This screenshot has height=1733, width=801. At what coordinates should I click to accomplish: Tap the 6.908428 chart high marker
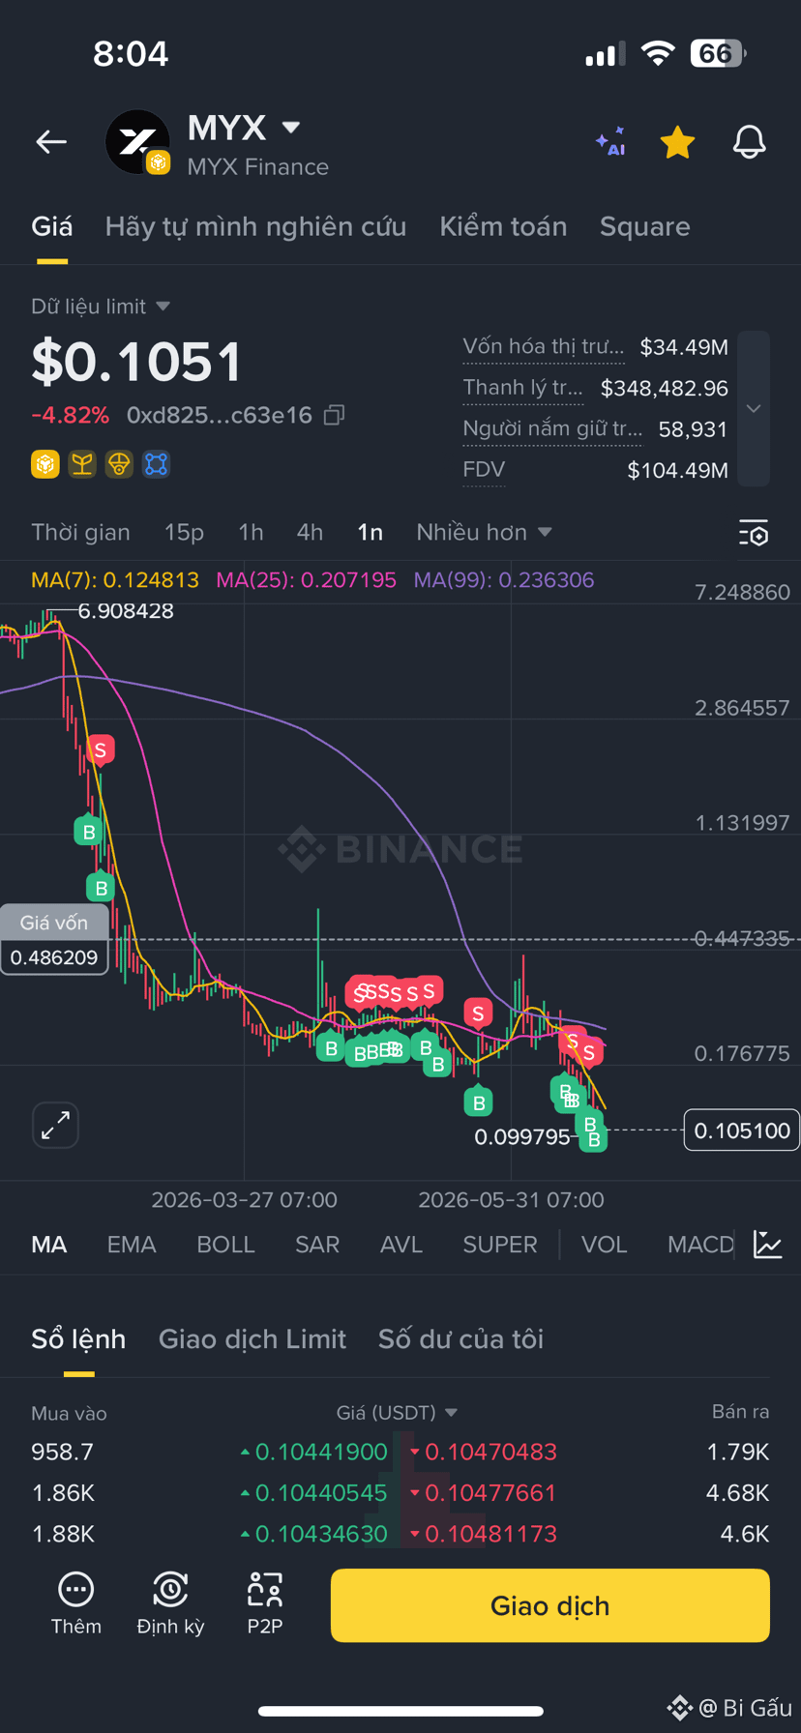pos(126,611)
